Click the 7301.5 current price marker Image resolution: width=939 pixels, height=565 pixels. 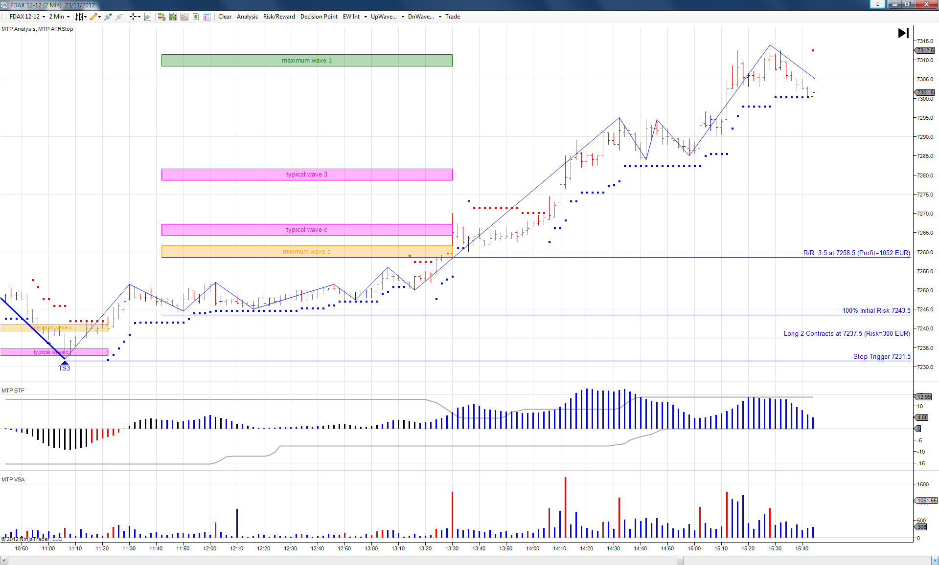coord(924,92)
